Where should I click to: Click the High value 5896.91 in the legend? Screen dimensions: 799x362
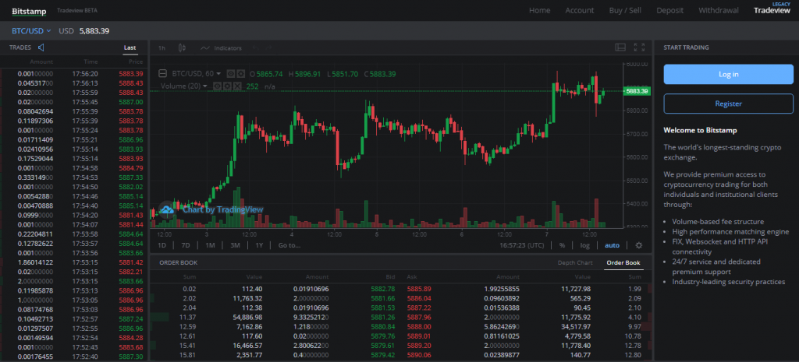[x=307, y=74]
